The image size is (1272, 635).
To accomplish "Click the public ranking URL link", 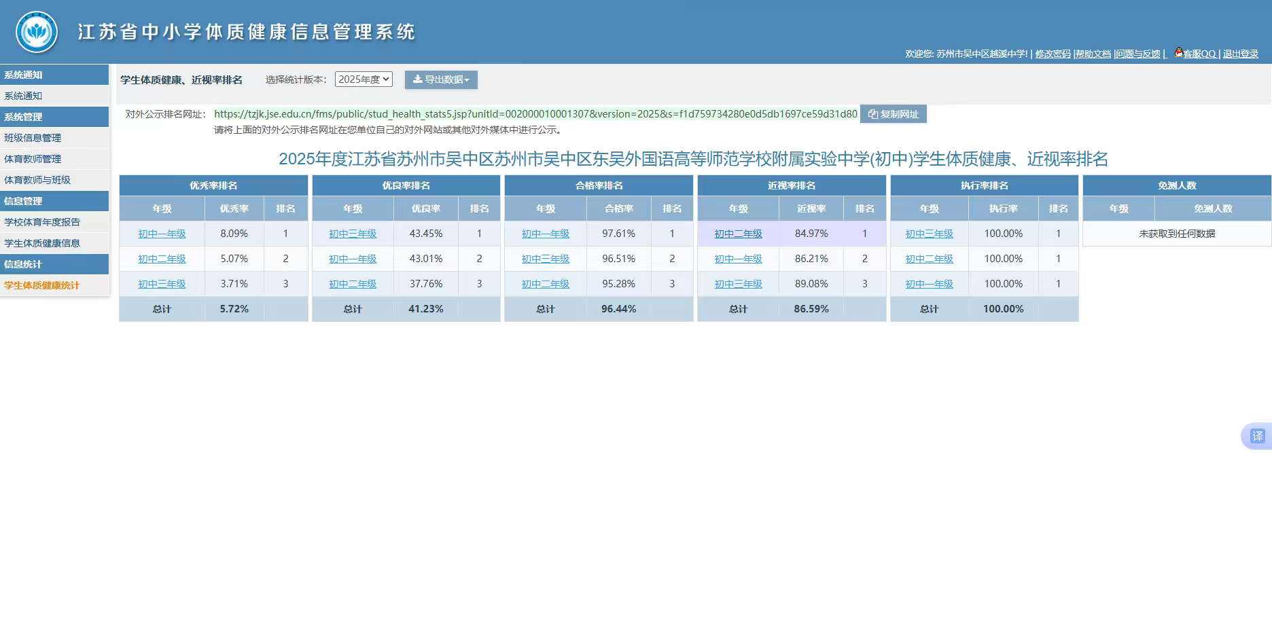I will click(535, 114).
